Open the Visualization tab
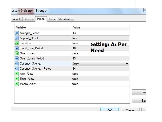This screenshot has height=122, width=162. click(66, 19)
